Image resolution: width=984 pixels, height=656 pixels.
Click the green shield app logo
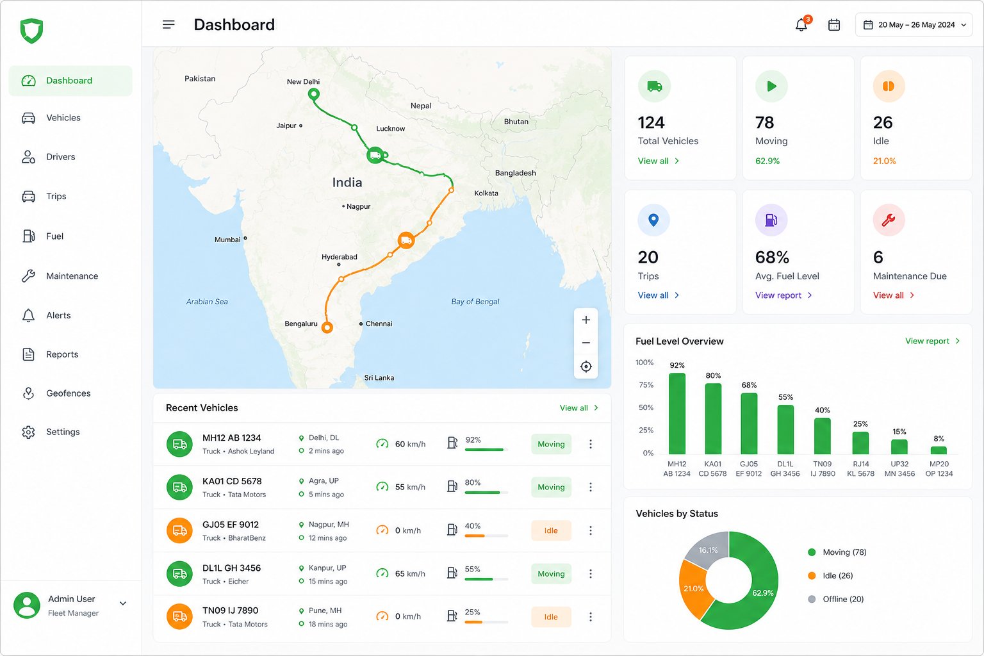tap(31, 30)
